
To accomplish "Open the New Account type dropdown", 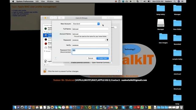I will click(x=86, y=24).
